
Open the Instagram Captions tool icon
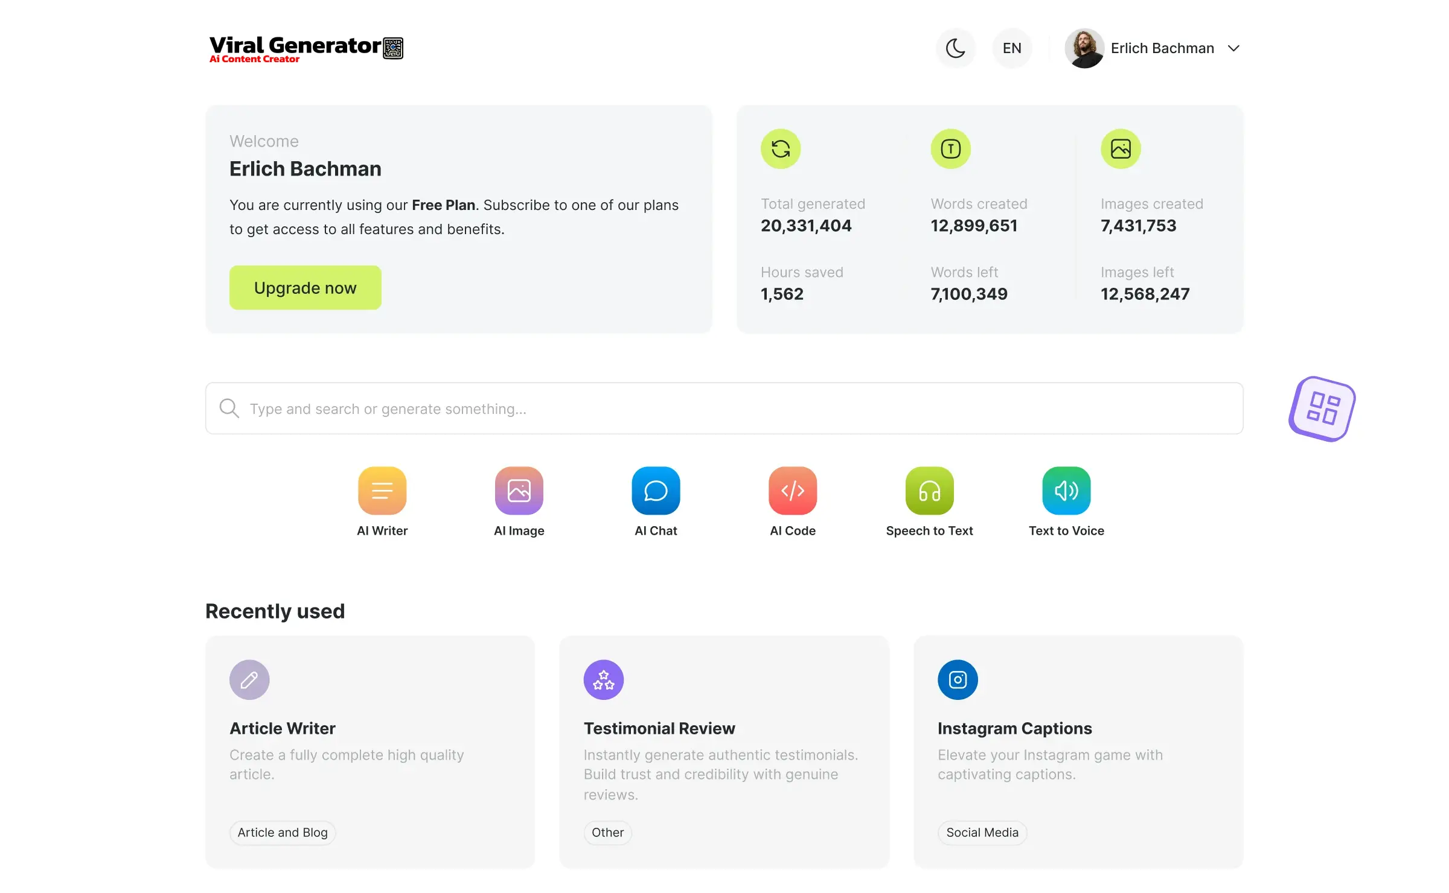(958, 680)
